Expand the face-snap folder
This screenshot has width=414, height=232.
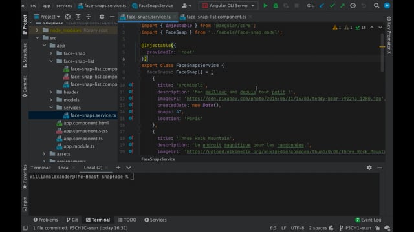point(51,53)
